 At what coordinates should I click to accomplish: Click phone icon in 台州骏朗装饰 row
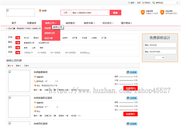(x=35, y=81)
